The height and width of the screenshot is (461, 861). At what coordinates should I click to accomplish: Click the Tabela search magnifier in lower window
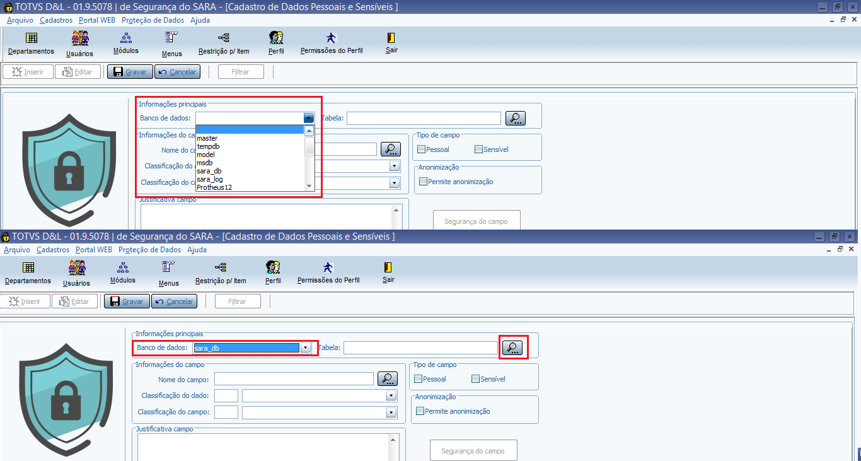(512, 347)
